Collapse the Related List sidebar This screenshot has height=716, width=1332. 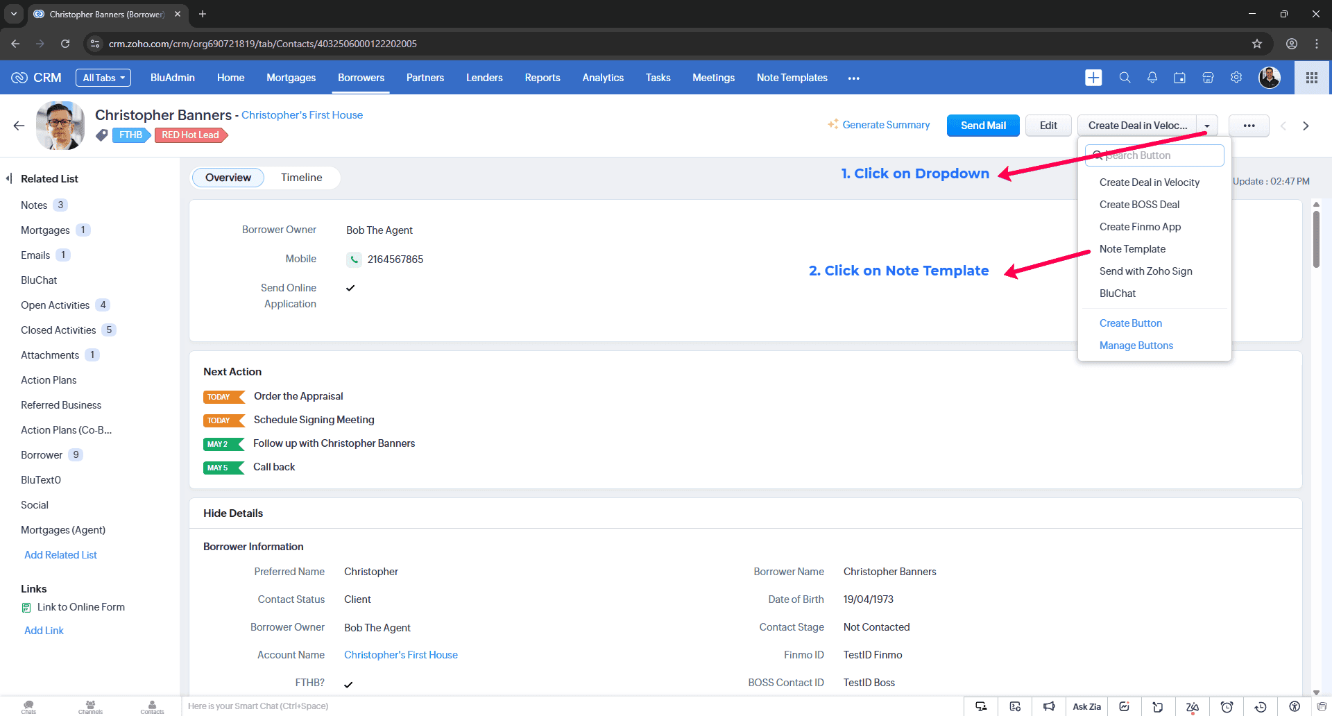click(9, 178)
